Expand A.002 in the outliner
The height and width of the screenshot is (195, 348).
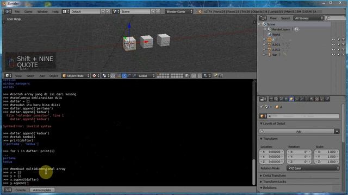pos(264,50)
